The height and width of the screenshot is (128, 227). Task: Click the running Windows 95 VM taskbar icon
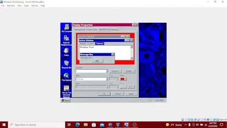click(126, 125)
